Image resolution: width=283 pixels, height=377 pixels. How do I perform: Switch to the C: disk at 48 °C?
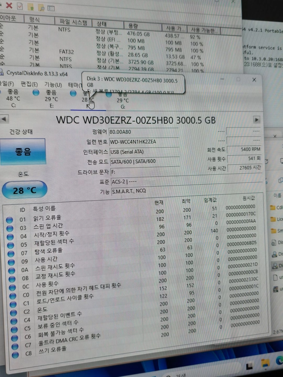12,98
